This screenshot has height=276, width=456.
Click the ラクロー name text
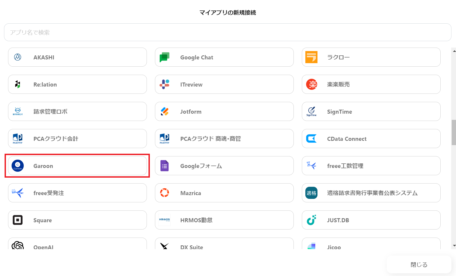[338, 57]
